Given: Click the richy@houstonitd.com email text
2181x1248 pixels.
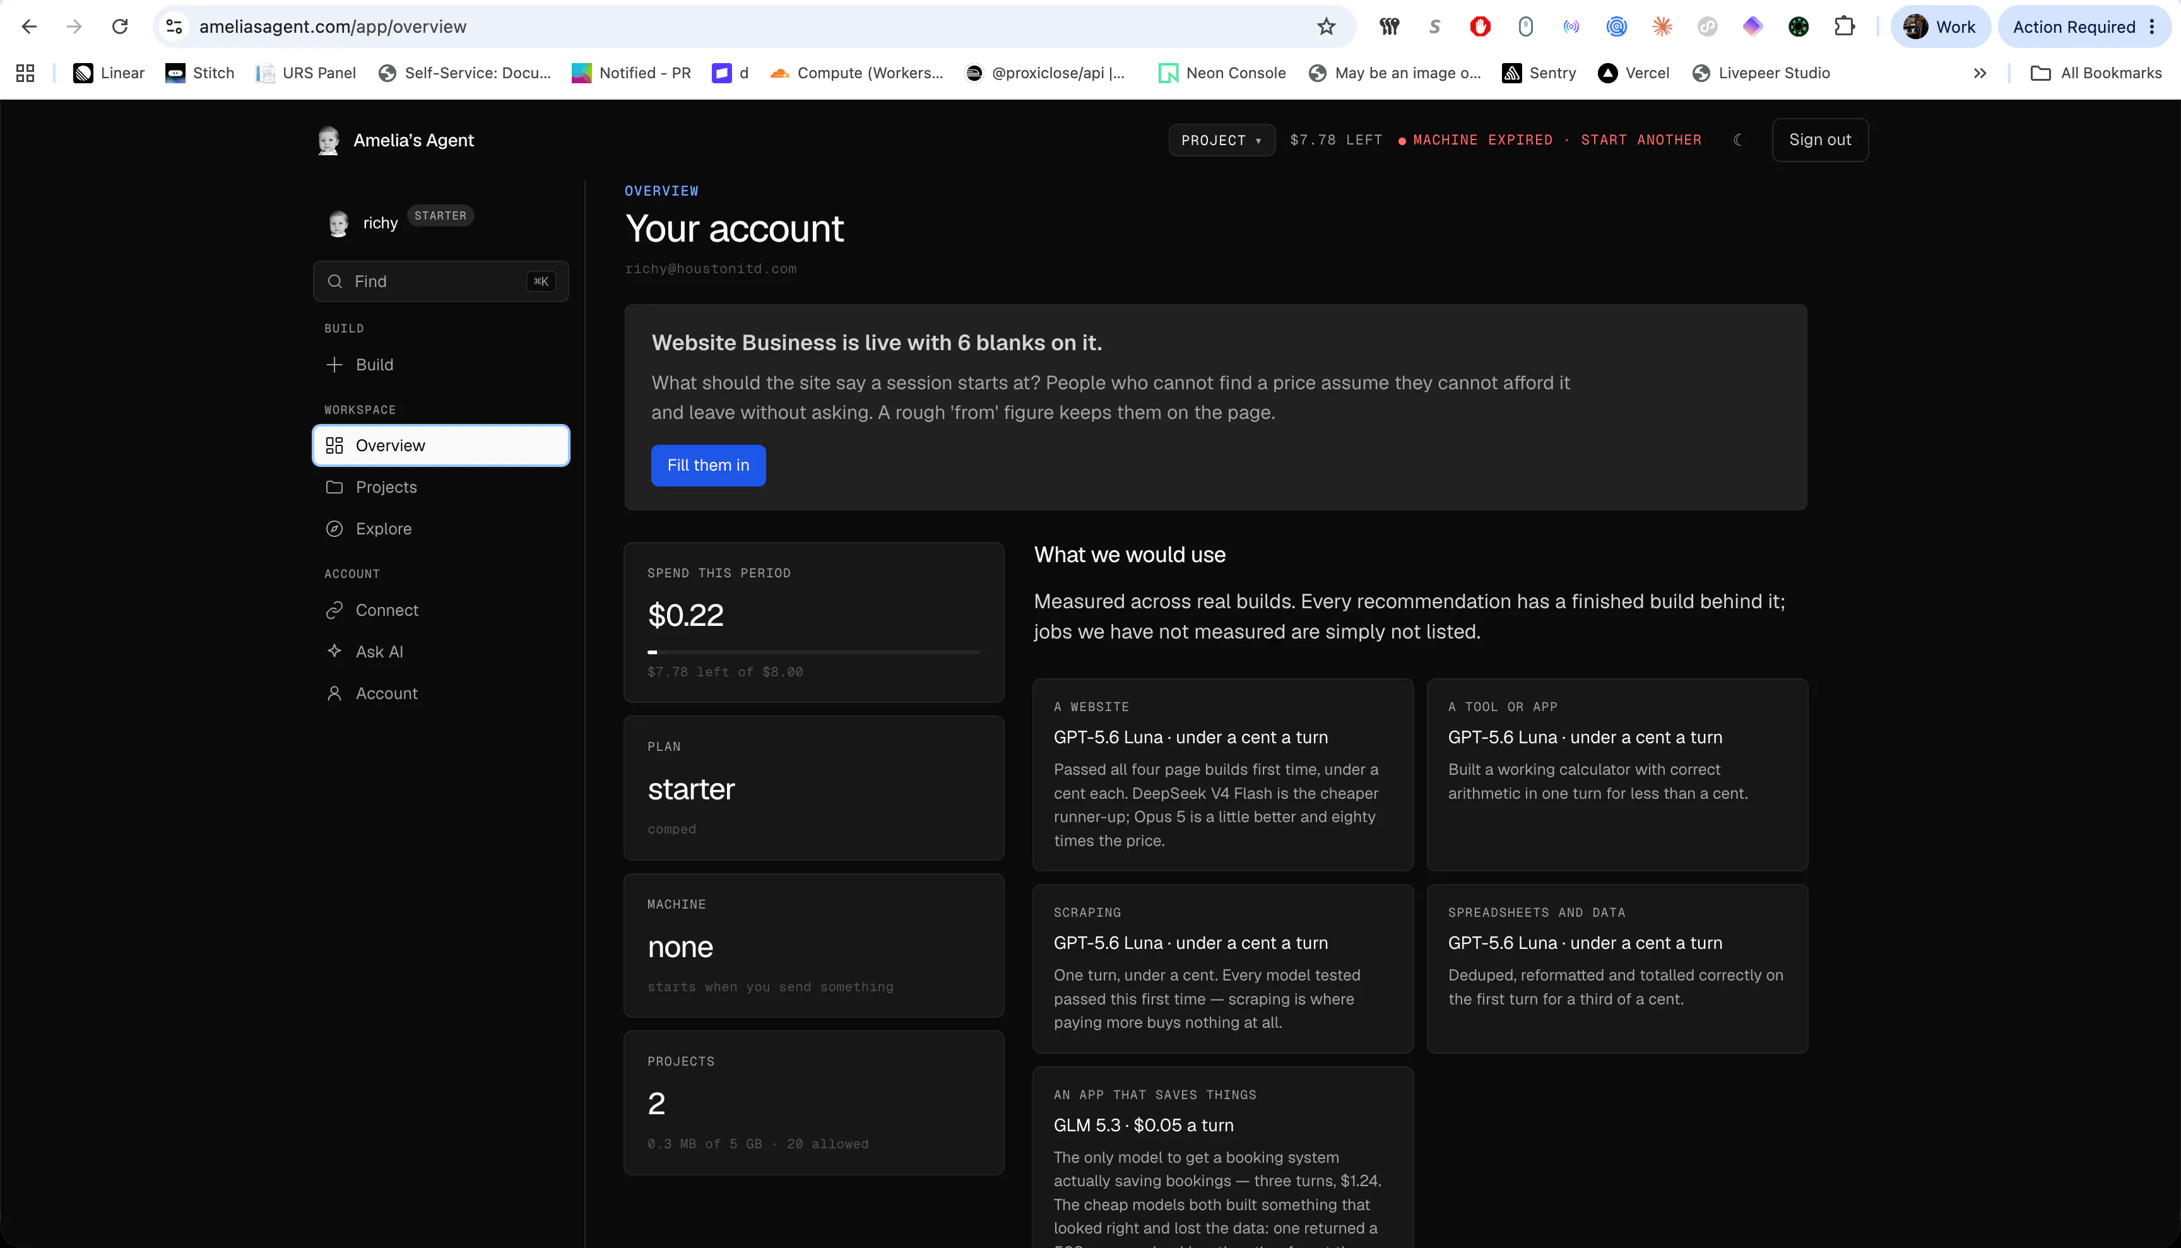Looking at the screenshot, I should click(x=711, y=269).
